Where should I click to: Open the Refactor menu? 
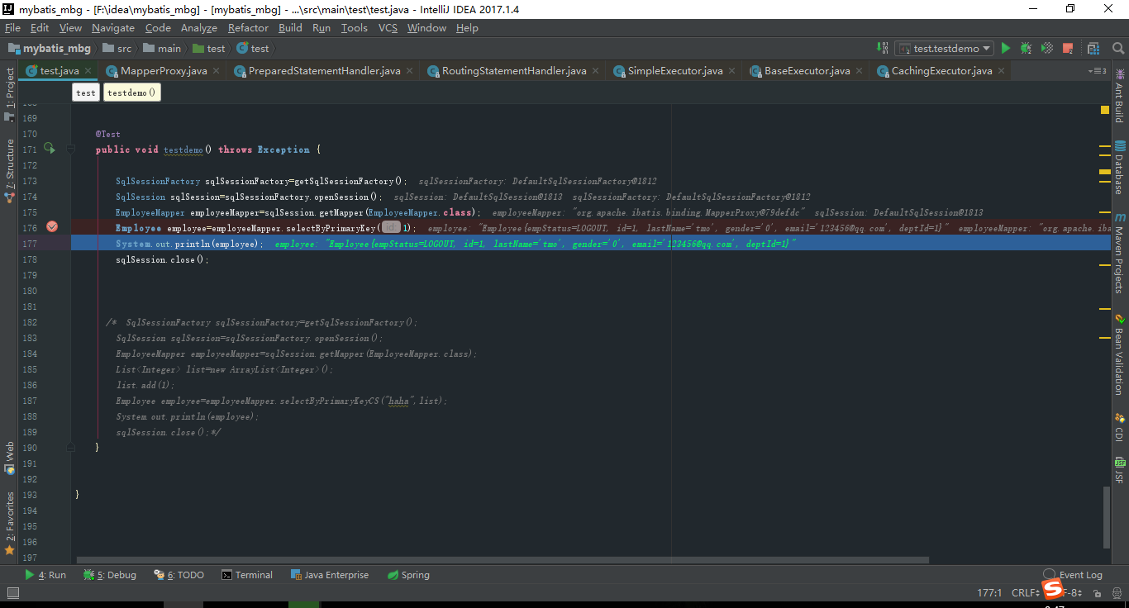point(248,27)
